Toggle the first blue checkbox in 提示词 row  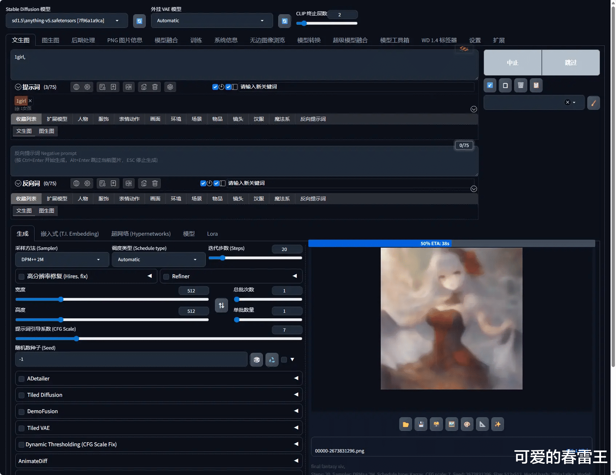click(215, 87)
